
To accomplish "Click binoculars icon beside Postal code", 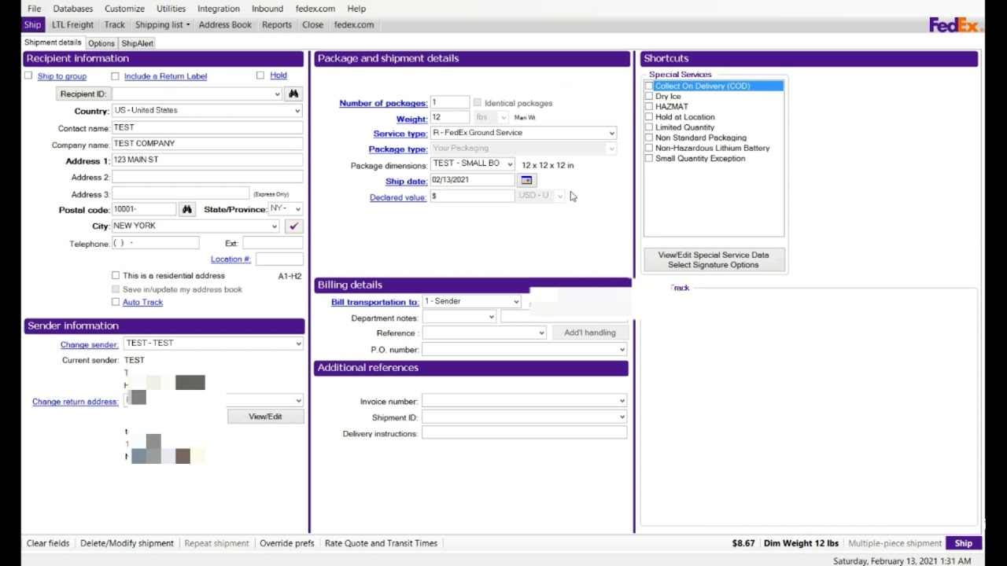I will pos(186,209).
